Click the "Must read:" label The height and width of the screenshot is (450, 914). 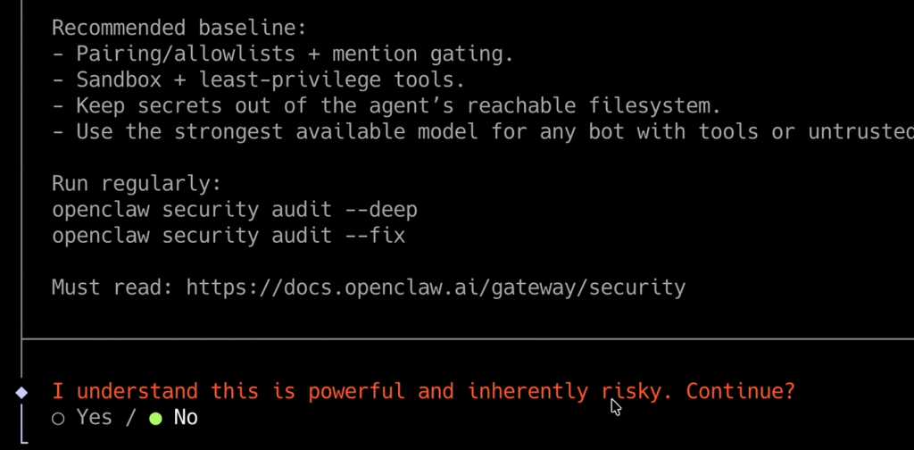(x=112, y=287)
